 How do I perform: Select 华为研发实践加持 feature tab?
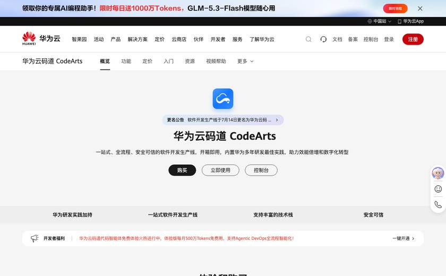pyautogui.click(x=72, y=215)
